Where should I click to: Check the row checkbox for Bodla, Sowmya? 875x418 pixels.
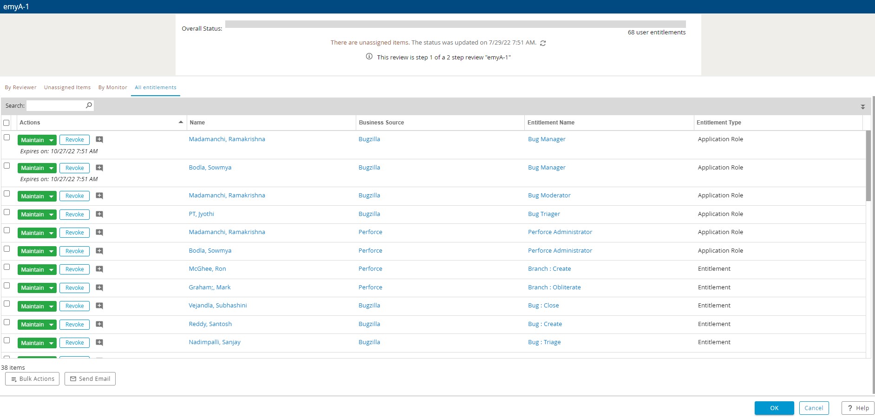tap(7, 166)
